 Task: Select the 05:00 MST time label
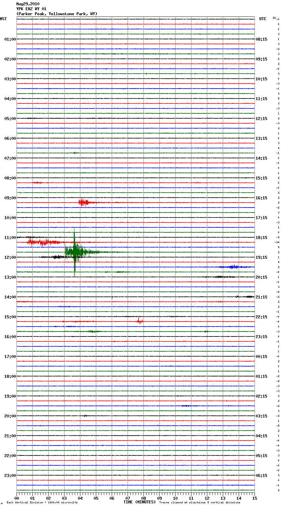pos(10,119)
